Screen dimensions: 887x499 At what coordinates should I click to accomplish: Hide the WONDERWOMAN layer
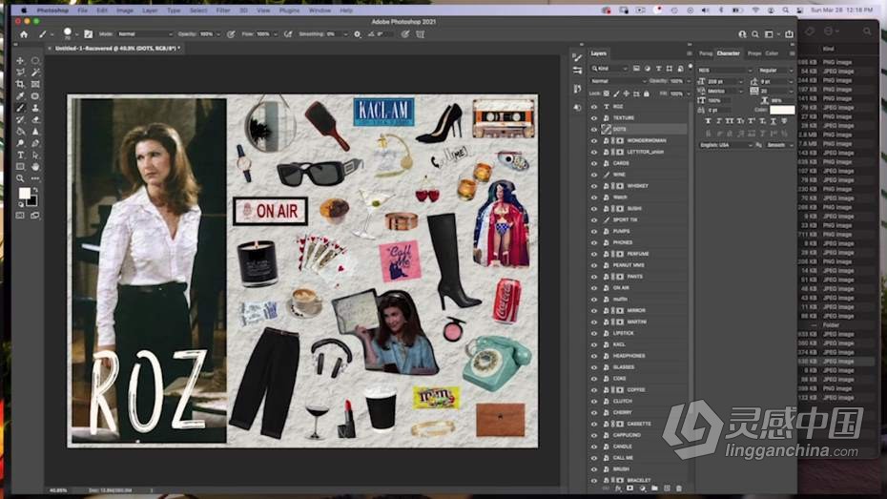pyautogui.click(x=594, y=140)
